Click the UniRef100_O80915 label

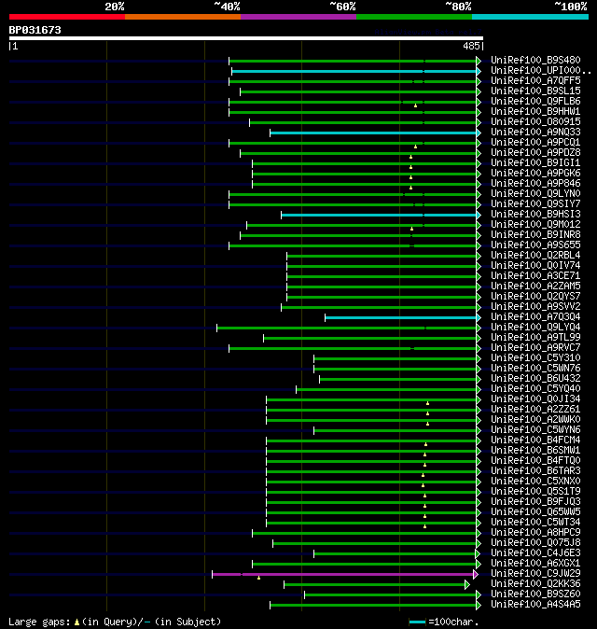pos(535,122)
